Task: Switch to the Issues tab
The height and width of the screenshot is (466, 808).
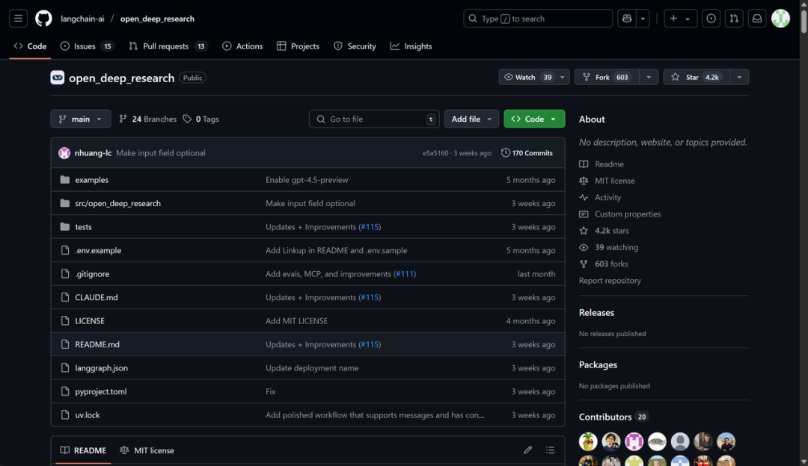Action: point(86,46)
